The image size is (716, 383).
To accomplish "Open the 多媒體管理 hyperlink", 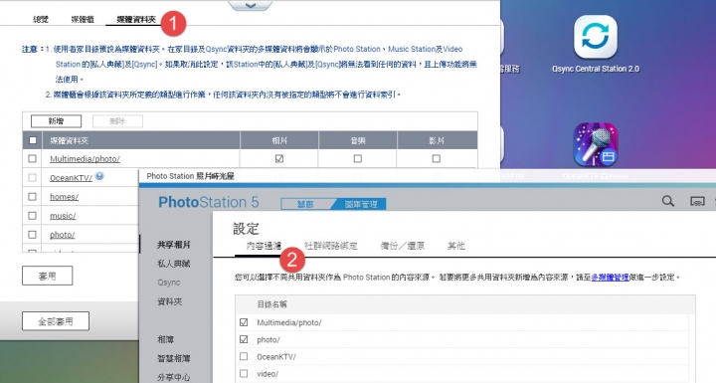I will click(x=610, y=277).
